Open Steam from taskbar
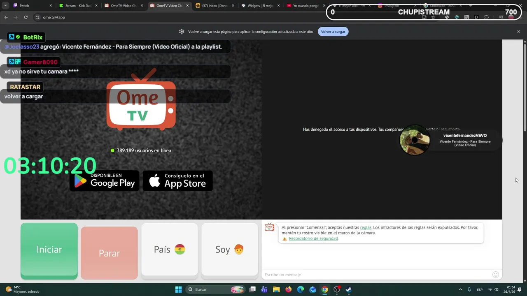The image size is (527, 296). tap(349, 289)
